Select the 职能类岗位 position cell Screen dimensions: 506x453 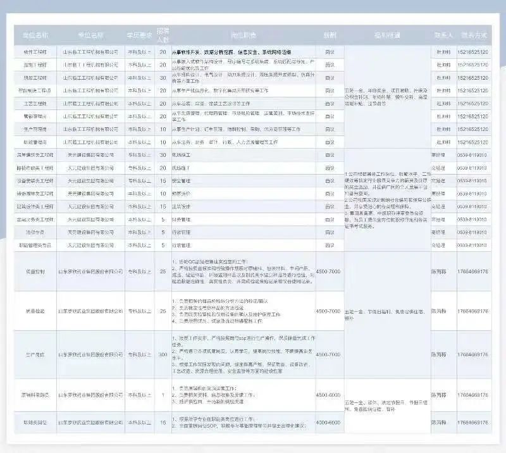(x=35, y=423)
